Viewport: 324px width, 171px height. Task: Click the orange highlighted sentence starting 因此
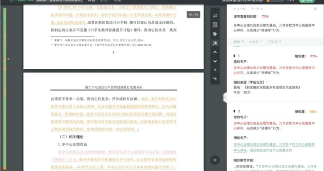[114, 114]
